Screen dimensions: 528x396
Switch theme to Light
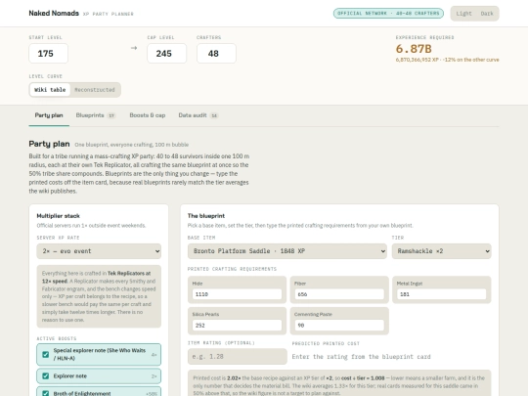(x=463, y=14)
